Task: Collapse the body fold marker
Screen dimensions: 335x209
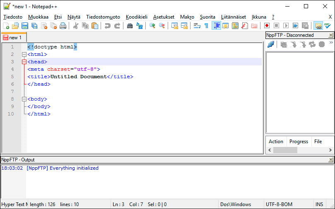Action: coord(24,99)
